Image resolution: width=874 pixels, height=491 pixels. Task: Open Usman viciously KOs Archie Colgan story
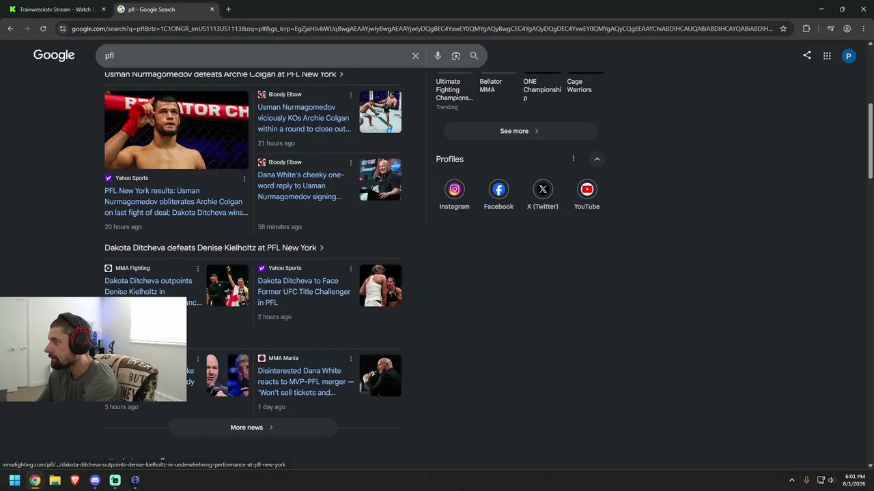pyautogui.click(x=304, y=118)
